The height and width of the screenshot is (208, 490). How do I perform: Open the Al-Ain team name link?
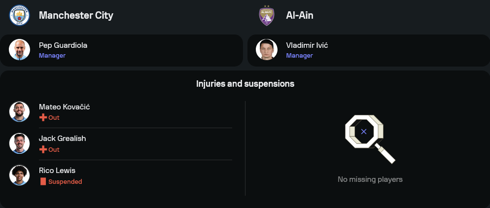click(300, 15)
